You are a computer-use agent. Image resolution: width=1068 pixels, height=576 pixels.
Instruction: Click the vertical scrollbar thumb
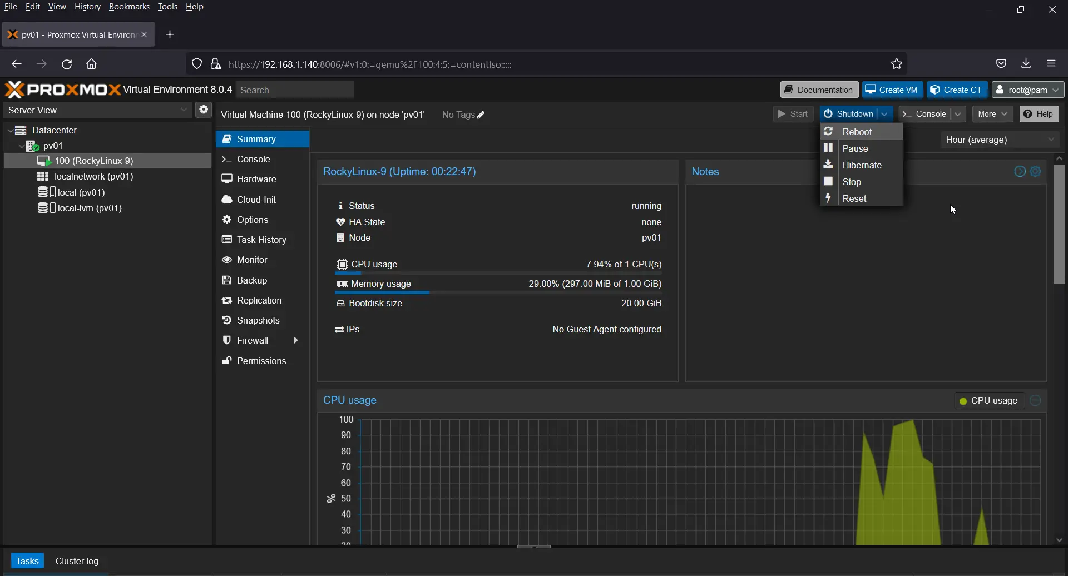click(x=1059, y=225)
